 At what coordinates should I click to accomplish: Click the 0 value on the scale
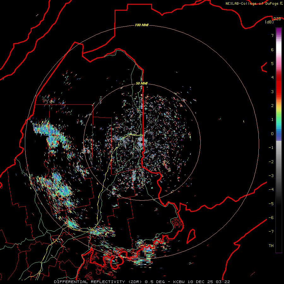(272, 134)
